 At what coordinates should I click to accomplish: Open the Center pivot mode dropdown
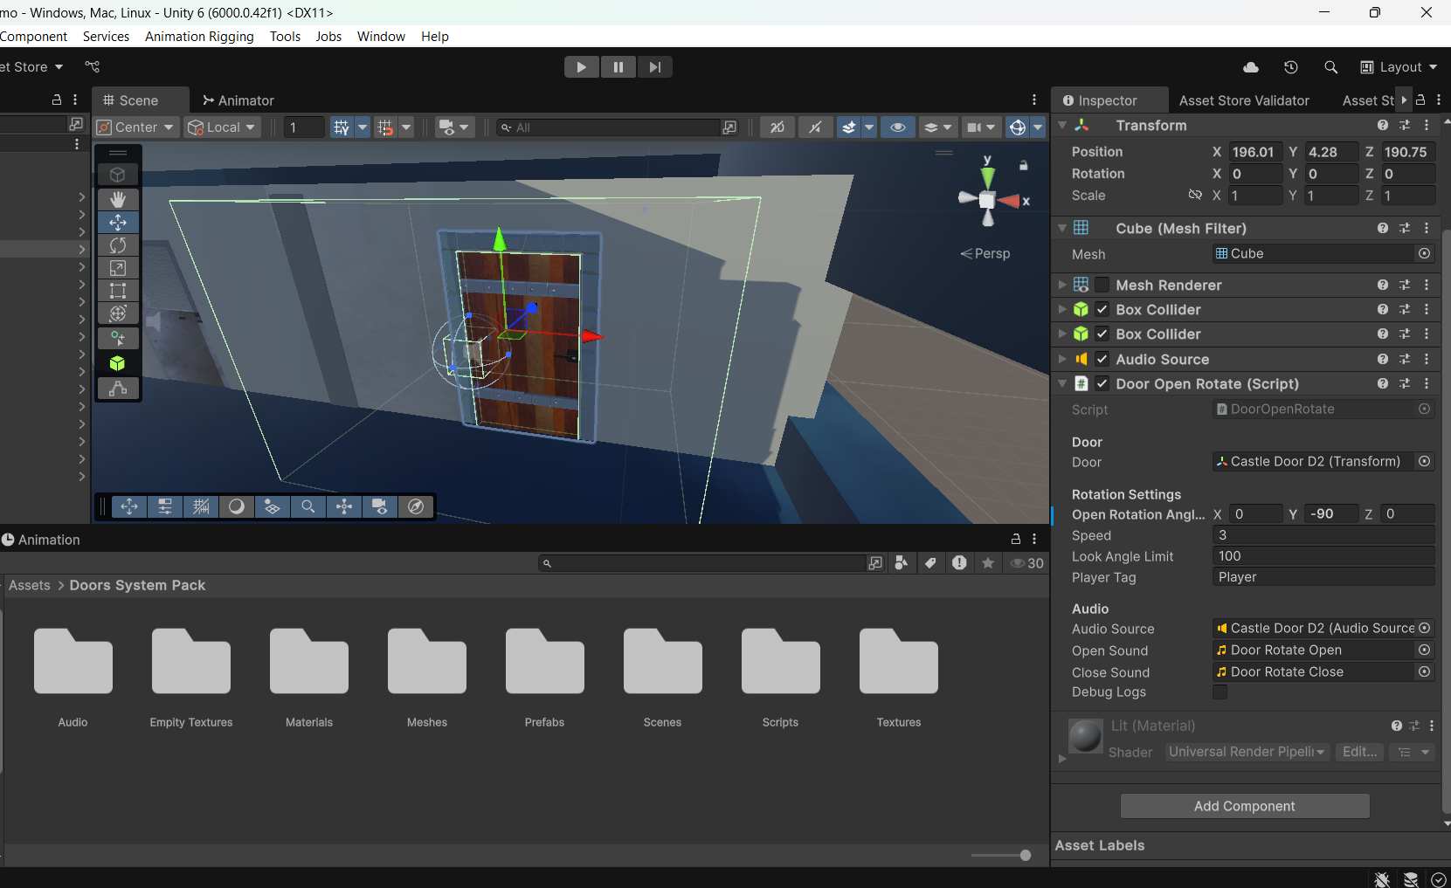[135, 127]
